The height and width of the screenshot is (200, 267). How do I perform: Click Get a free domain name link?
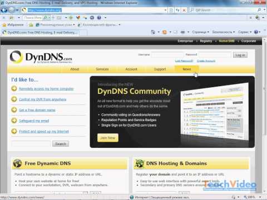[37, 110]
